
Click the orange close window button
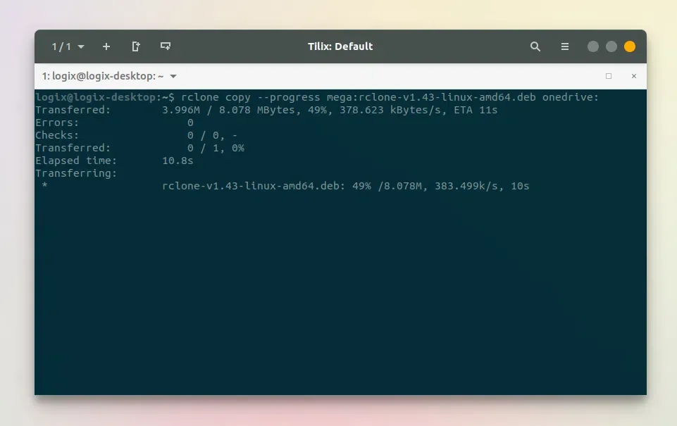point(630,46)
